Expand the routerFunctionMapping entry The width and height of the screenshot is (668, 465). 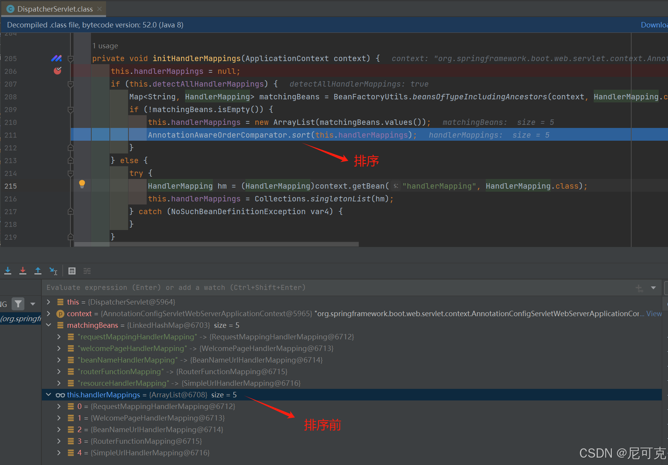pyautogui.click(x=59, y=371)
